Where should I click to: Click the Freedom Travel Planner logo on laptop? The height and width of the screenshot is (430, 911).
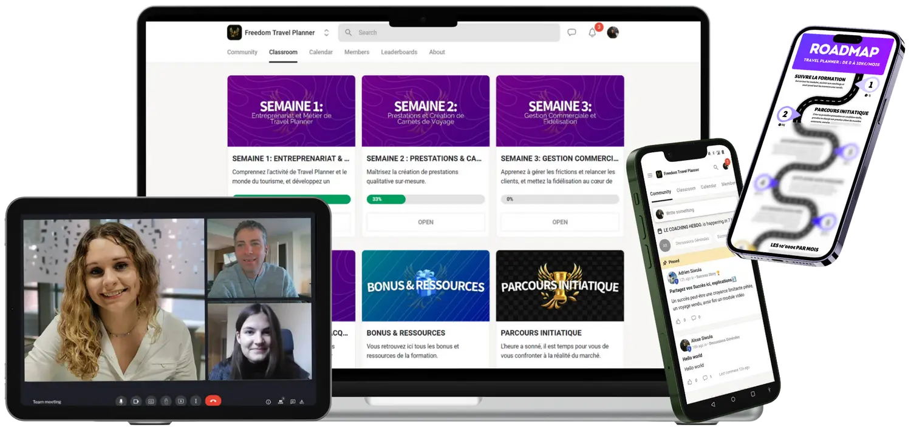234,33
